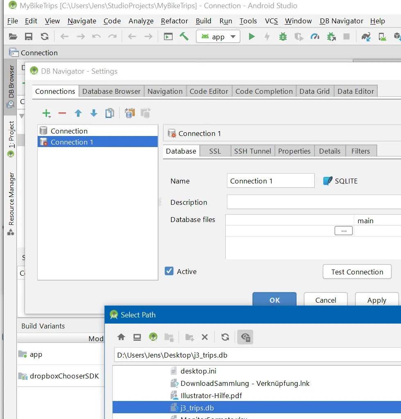Click the Synchronize refresh icon in main toolbar

pos(45,36)
